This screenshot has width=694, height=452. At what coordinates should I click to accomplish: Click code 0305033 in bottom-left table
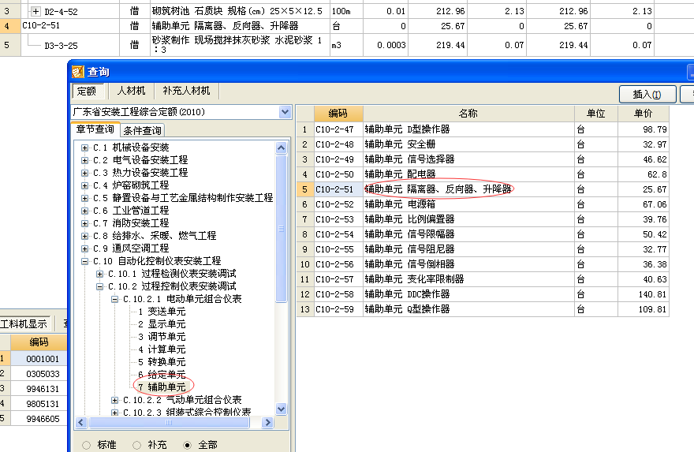(43, 374)
